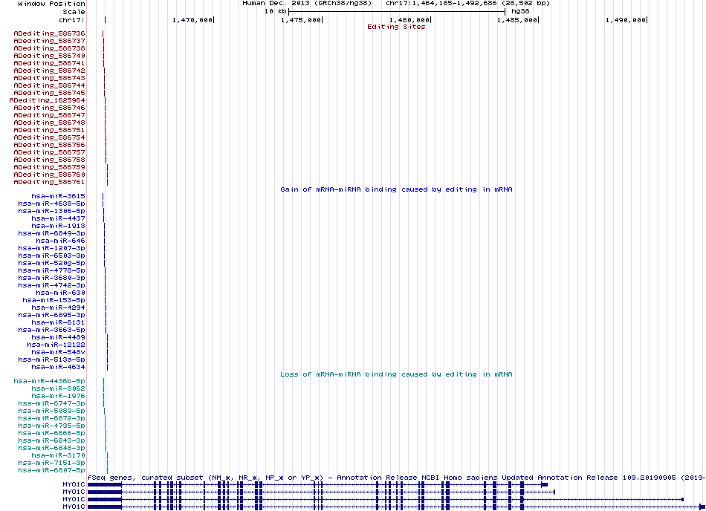Viewport: 706px width, 511px height.
Task: Select the hsa-miR-3663-5p label
Action: 51,330
